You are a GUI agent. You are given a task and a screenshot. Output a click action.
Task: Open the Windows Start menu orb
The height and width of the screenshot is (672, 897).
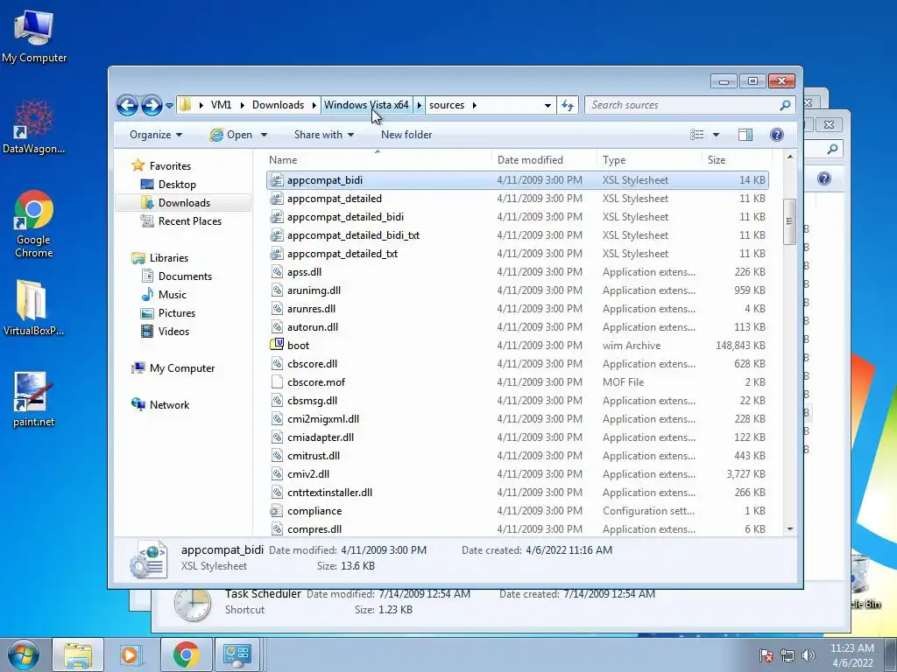click(24, 654)
